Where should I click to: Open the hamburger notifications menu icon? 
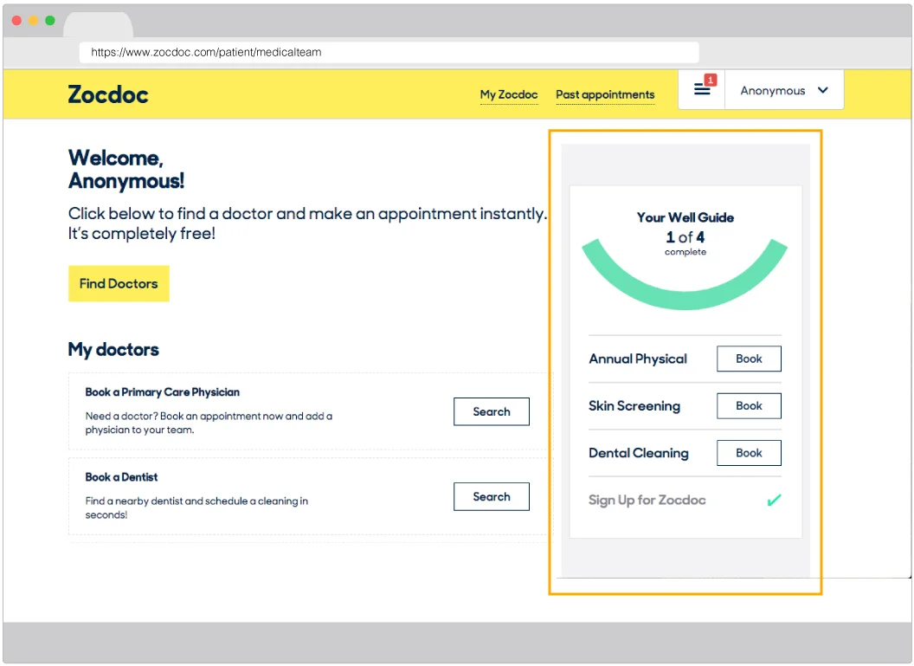point(702,90)
